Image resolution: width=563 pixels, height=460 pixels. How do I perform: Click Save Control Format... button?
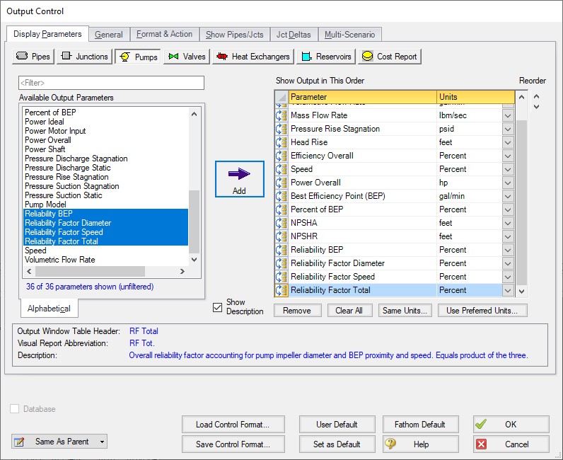(233, 444)
